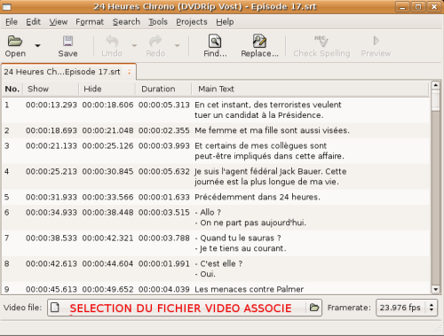
Task: Click the window menu icon in title bar
Action: point(7,7)
